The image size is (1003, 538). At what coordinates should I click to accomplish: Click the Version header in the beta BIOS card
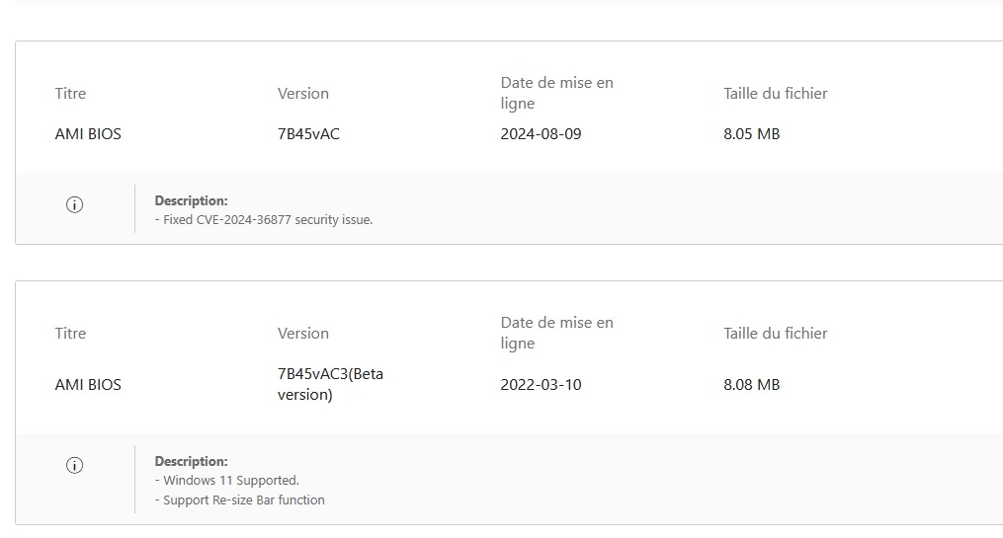pyautogui.click(x=302, y=334)
